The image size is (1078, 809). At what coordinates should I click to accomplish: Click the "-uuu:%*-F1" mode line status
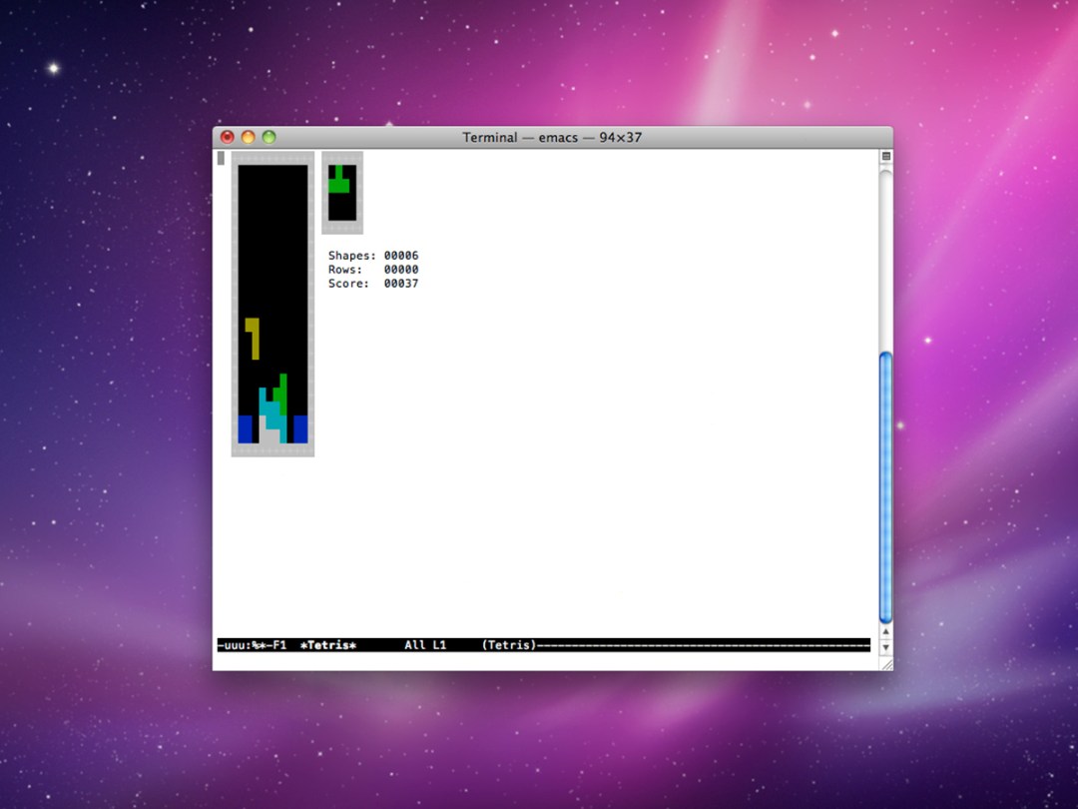[x=252, y=644]
